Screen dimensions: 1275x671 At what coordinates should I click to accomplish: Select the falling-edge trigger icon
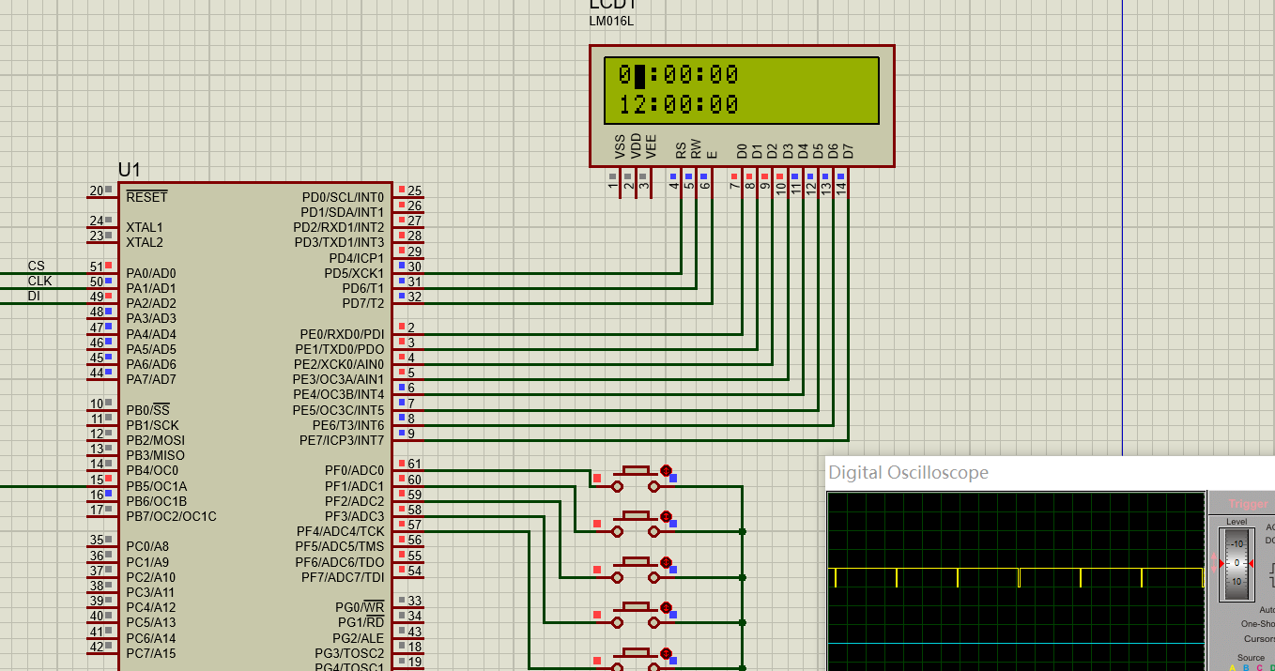1272,580
